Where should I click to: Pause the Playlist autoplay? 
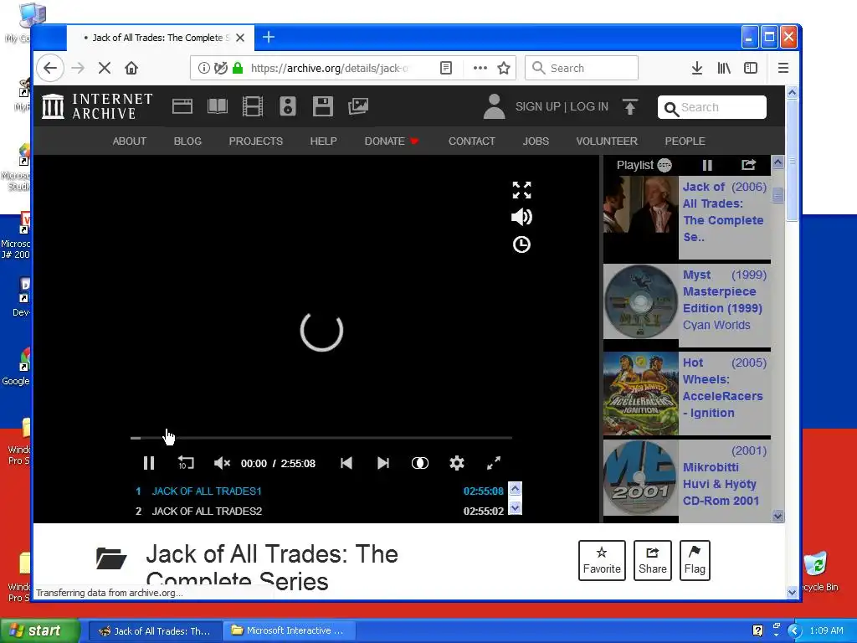707,165
